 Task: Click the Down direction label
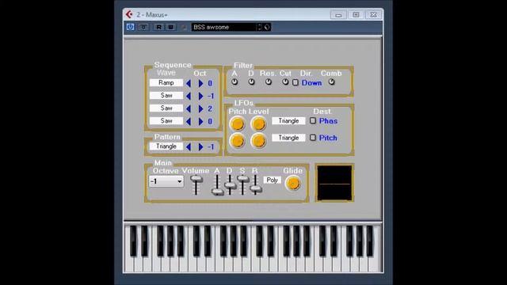pyautogui.click(x=311, y=83)
